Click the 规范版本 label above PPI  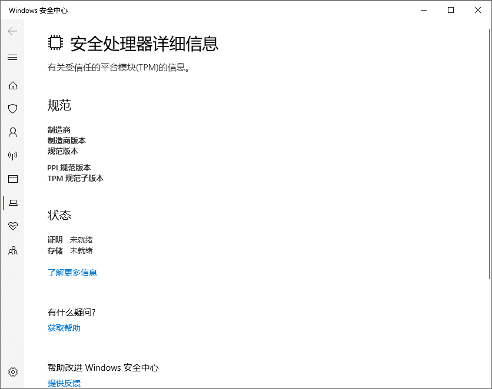point(63,151)
